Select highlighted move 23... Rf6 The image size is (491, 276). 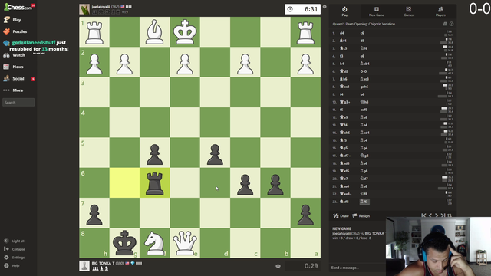coord(364,202)
